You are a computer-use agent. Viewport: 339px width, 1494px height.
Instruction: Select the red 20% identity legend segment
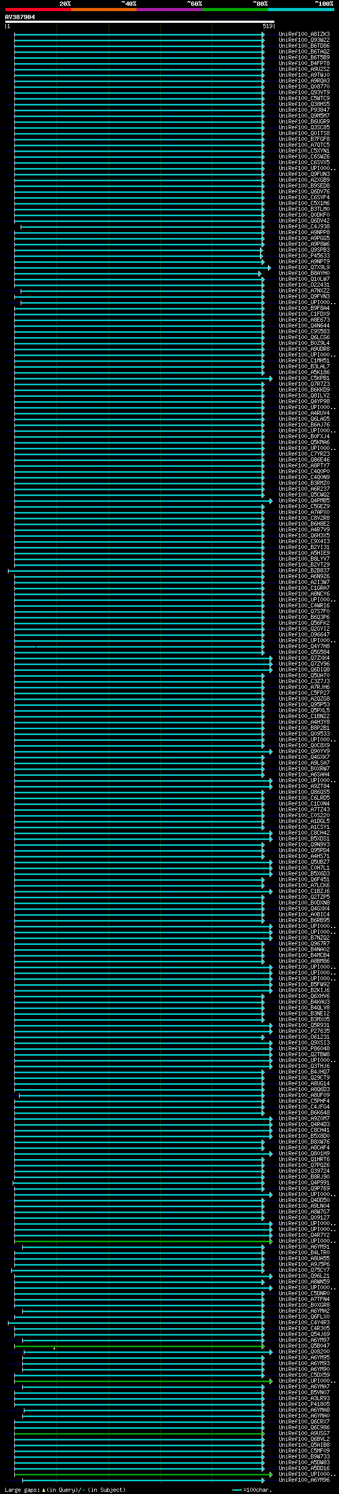(x=38, y=10)
